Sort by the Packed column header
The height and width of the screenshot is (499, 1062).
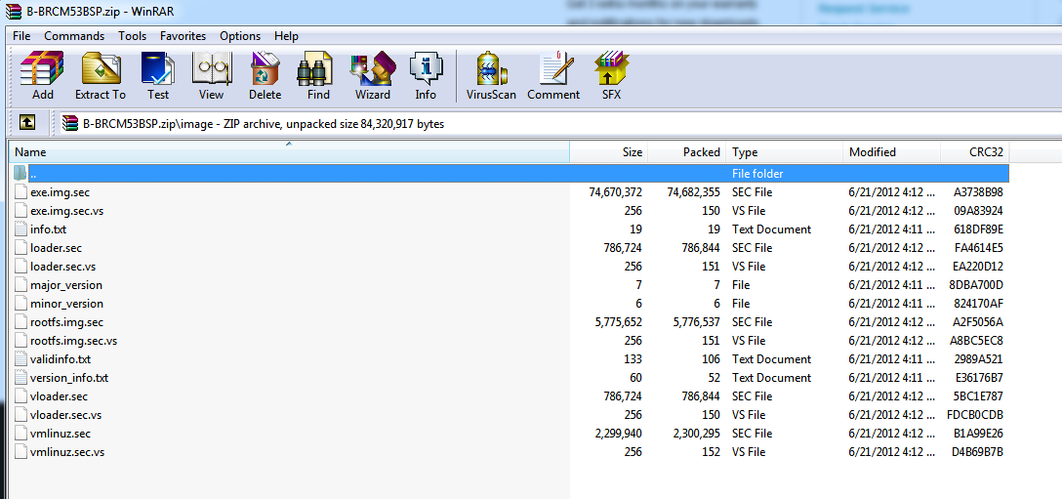coord(687,152)
